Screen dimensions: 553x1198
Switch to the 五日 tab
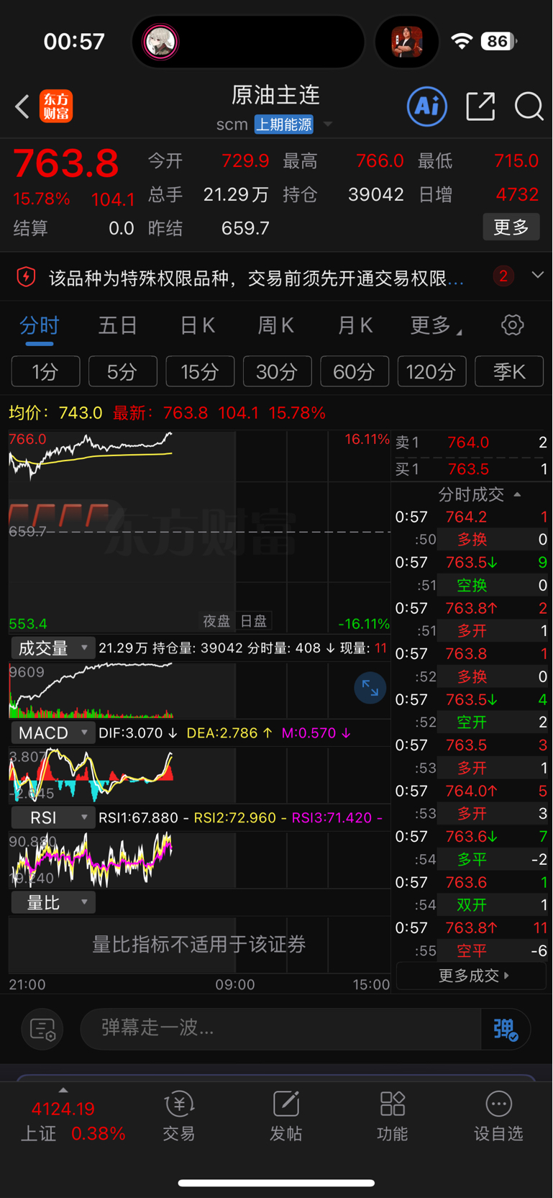pos(118,325)
